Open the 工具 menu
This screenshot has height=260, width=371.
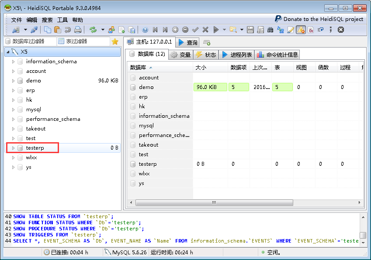(62, 20)
